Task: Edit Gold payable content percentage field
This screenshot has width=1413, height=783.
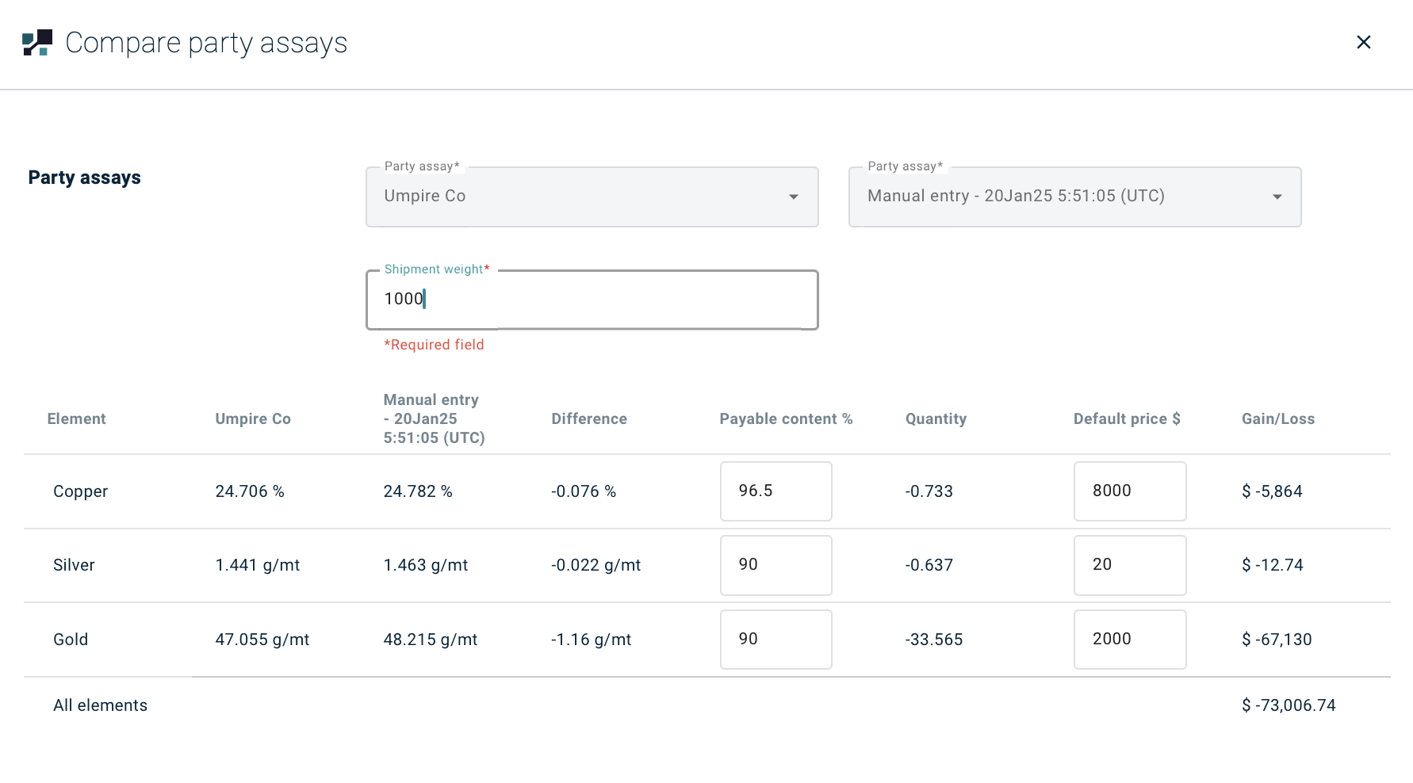Action: click(x=775, y=640)
